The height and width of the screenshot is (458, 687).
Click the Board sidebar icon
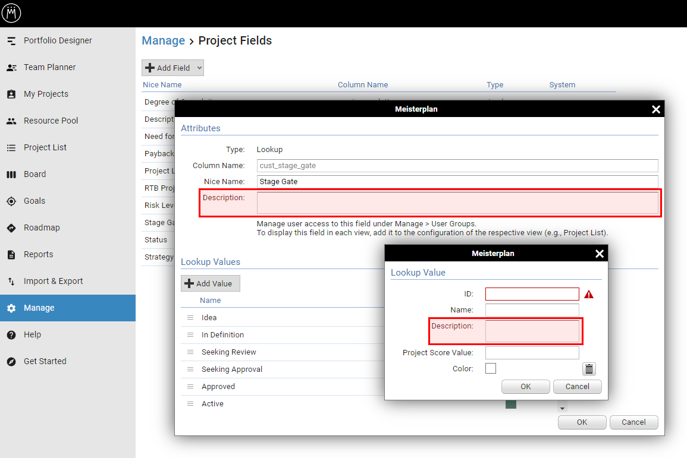(11, 175)
